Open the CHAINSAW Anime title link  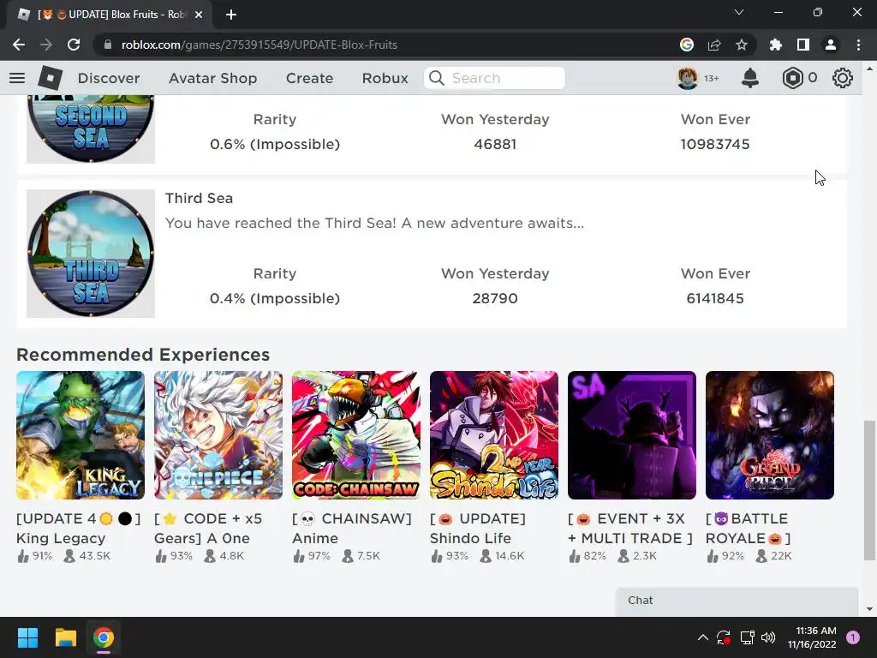pyautogui.click(x=352, y=528)
